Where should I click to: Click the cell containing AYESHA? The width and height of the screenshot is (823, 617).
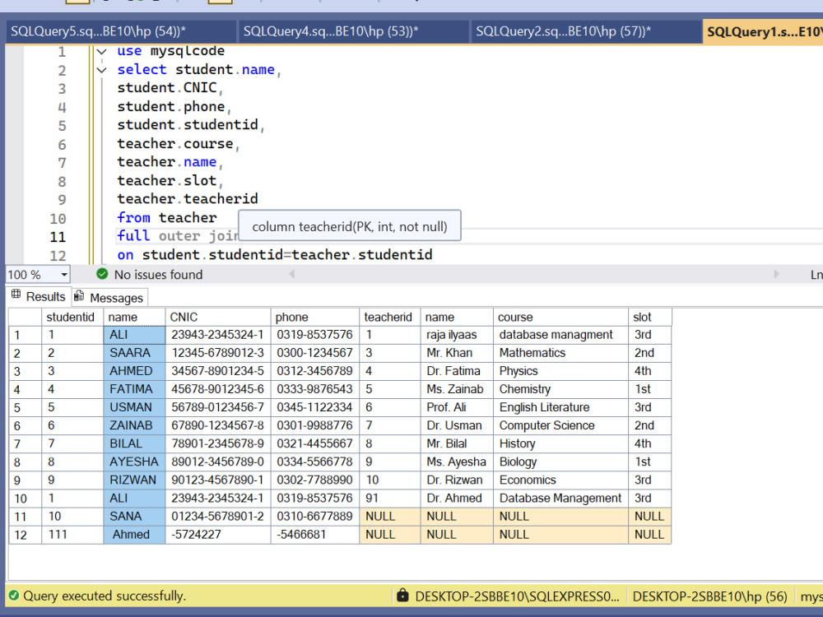pyautogui.click(x=134, y=462)
